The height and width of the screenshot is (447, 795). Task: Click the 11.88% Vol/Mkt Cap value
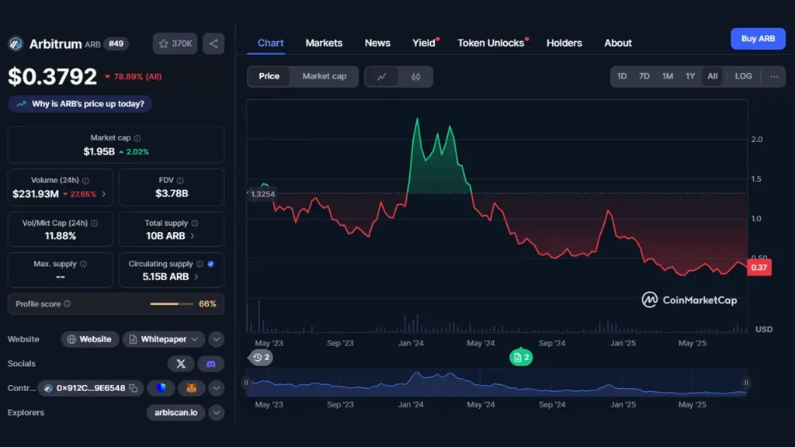61,236
